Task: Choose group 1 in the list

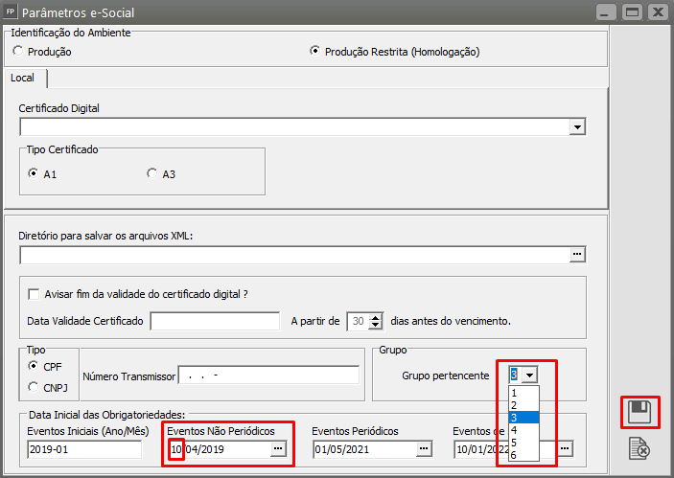Action: pos(523,393)
